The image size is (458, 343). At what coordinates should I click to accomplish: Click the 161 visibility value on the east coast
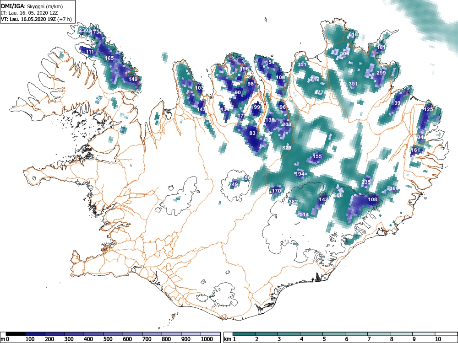[x=415, y=150]
